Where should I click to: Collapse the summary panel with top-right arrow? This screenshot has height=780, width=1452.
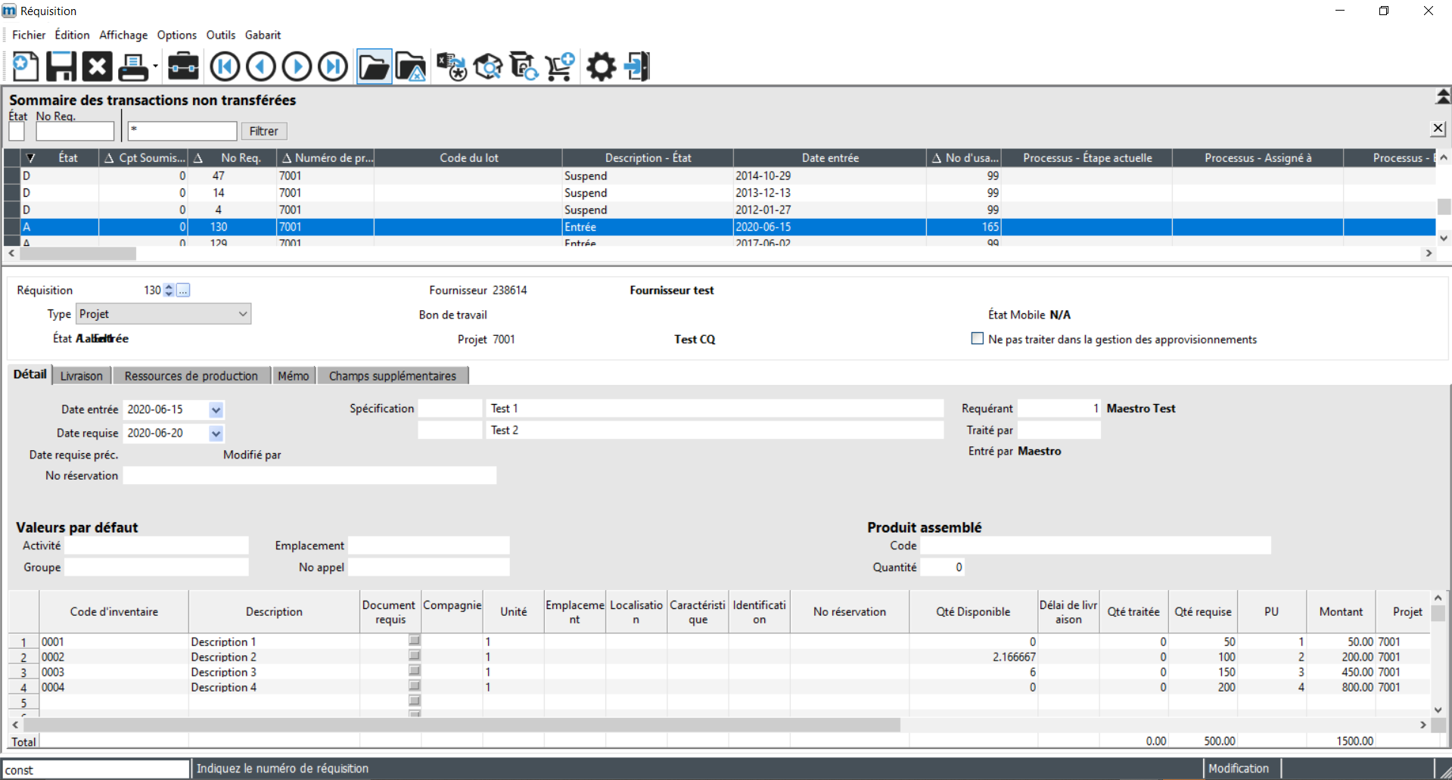click(1443, 96)
